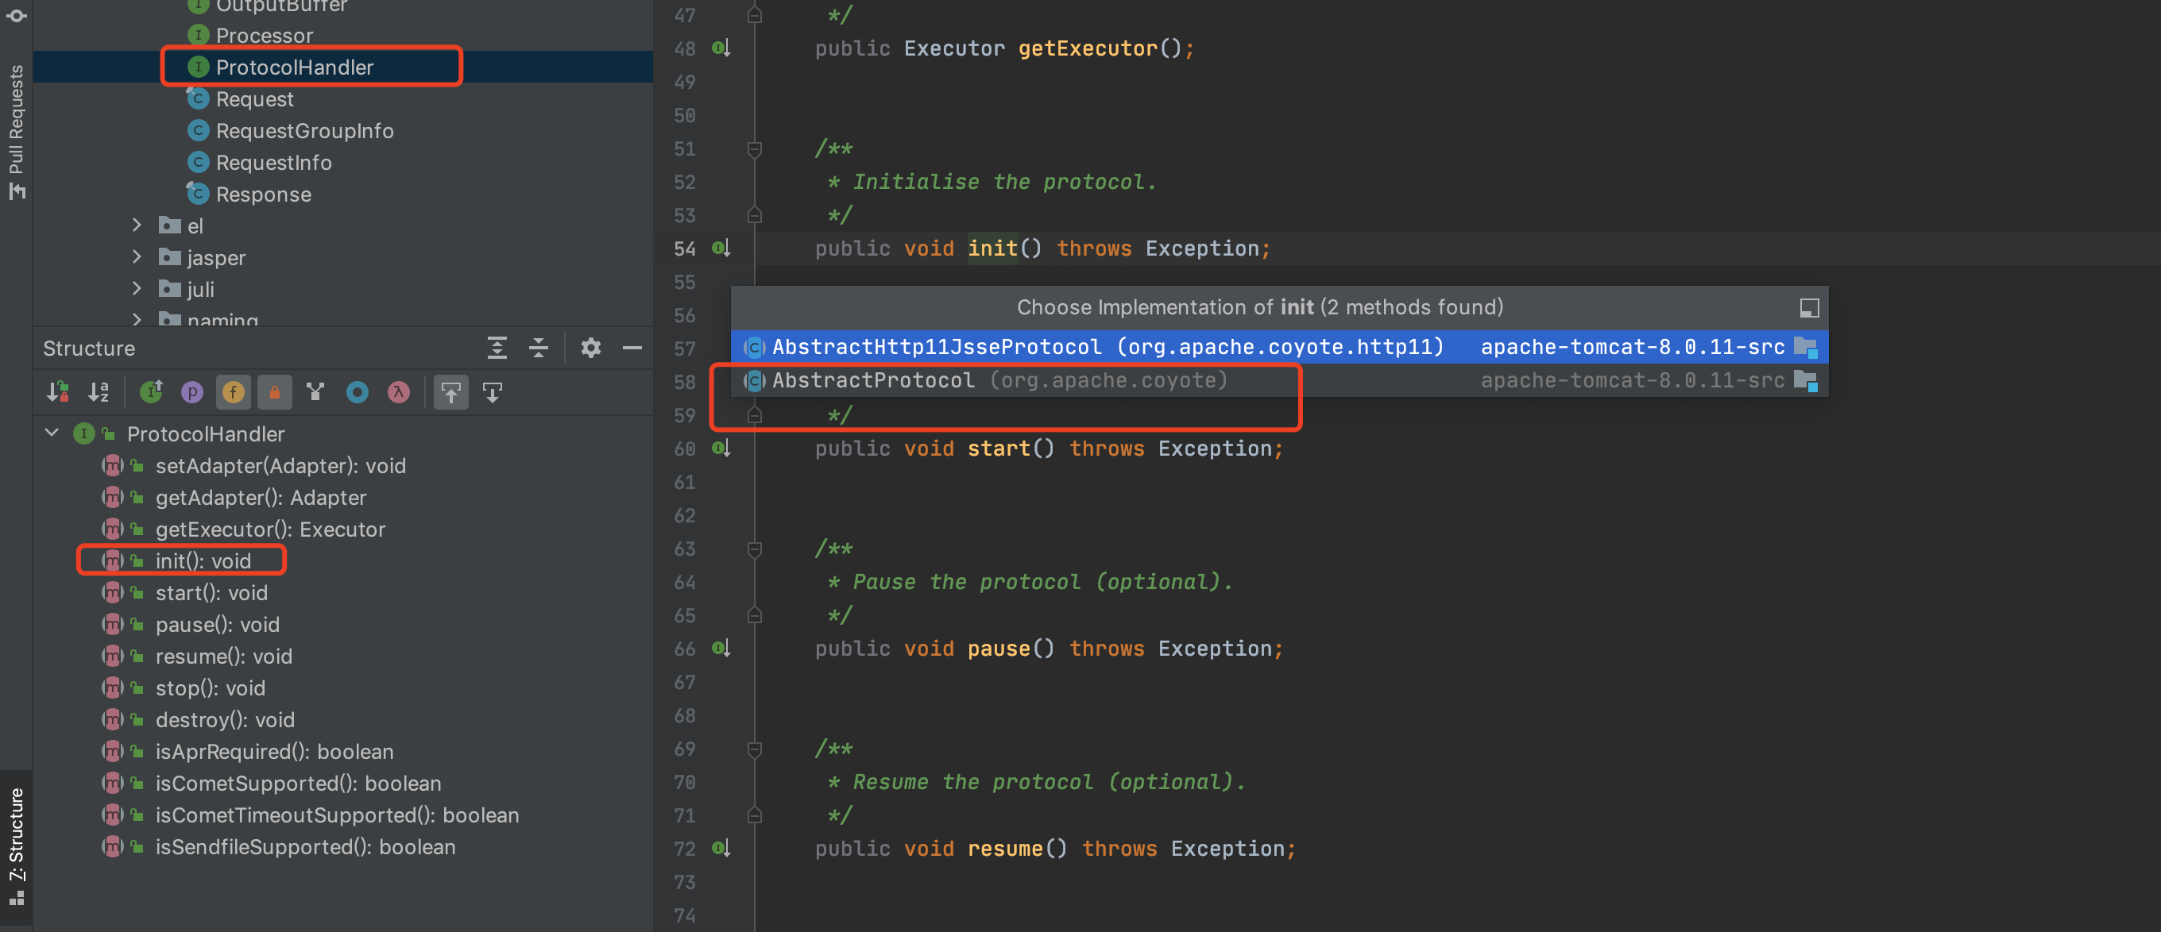
Task: Click Autoscroll from Source icon
Action: (x=493, y=392)
